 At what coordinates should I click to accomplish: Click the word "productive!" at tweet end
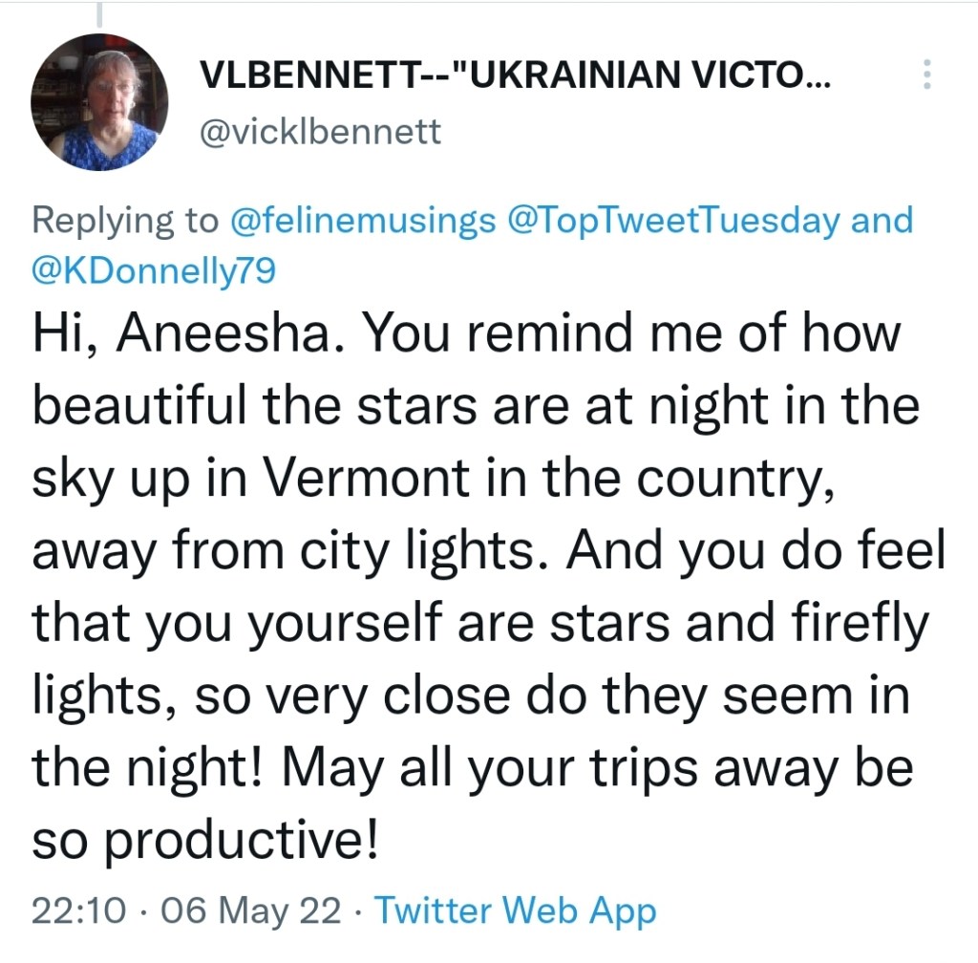(x=255, y=841)
